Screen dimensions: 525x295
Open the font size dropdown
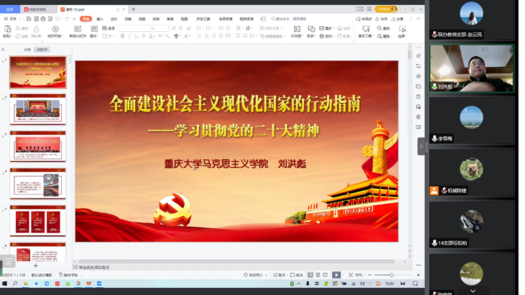pos(167,28)
